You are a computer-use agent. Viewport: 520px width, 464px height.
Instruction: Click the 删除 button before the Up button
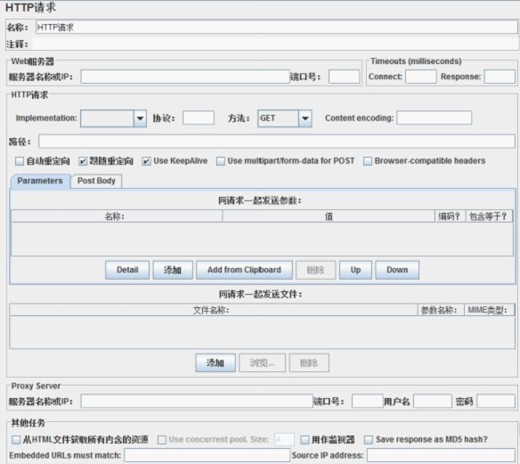tap(316, 270)
